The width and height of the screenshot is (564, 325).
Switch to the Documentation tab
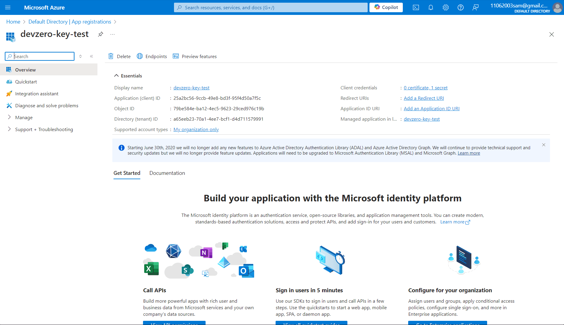point(167,173)
